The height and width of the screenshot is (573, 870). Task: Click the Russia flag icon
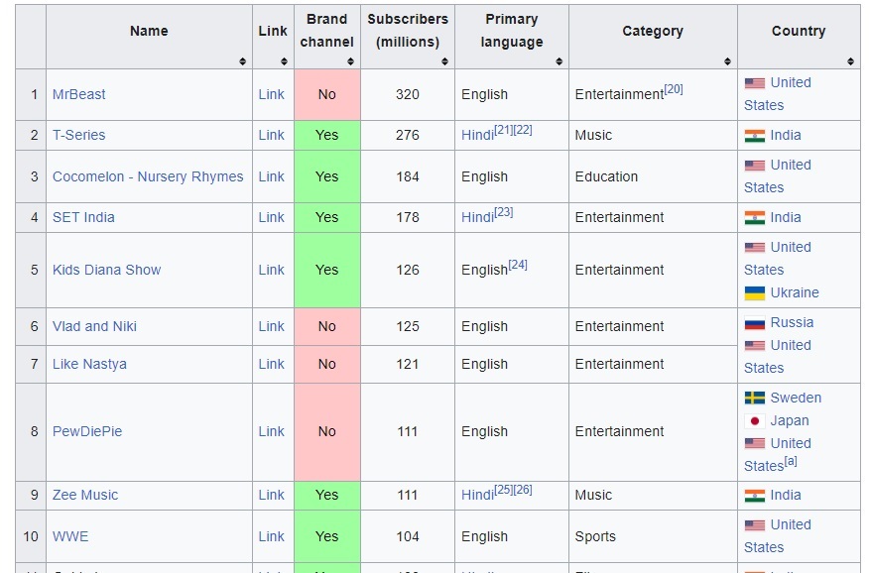[755, 323]
